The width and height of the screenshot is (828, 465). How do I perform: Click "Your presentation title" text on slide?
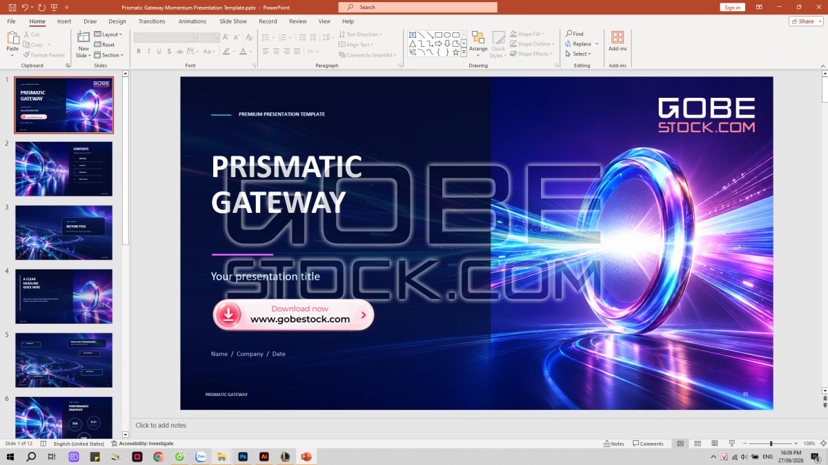[x=266, y=276]
